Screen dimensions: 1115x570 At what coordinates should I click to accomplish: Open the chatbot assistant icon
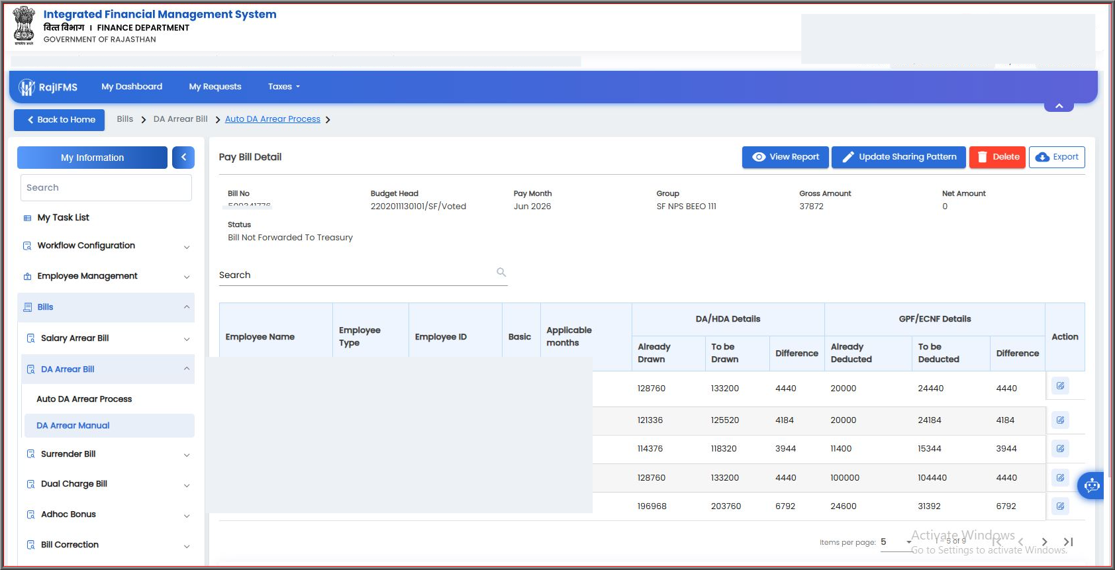pyautogui.click(x=1091, y=486)
